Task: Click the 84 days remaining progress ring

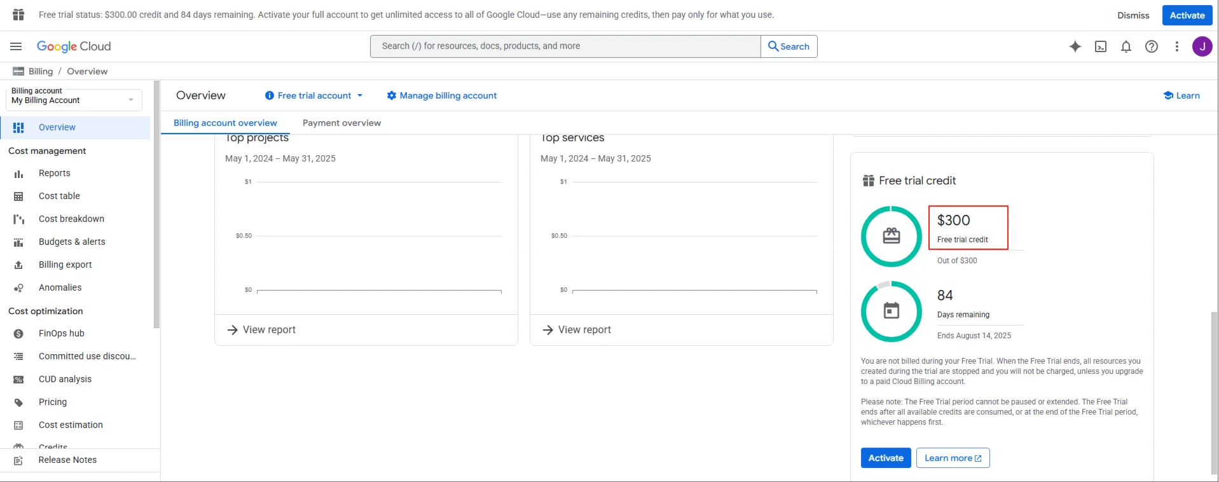Action: (892, 312)
